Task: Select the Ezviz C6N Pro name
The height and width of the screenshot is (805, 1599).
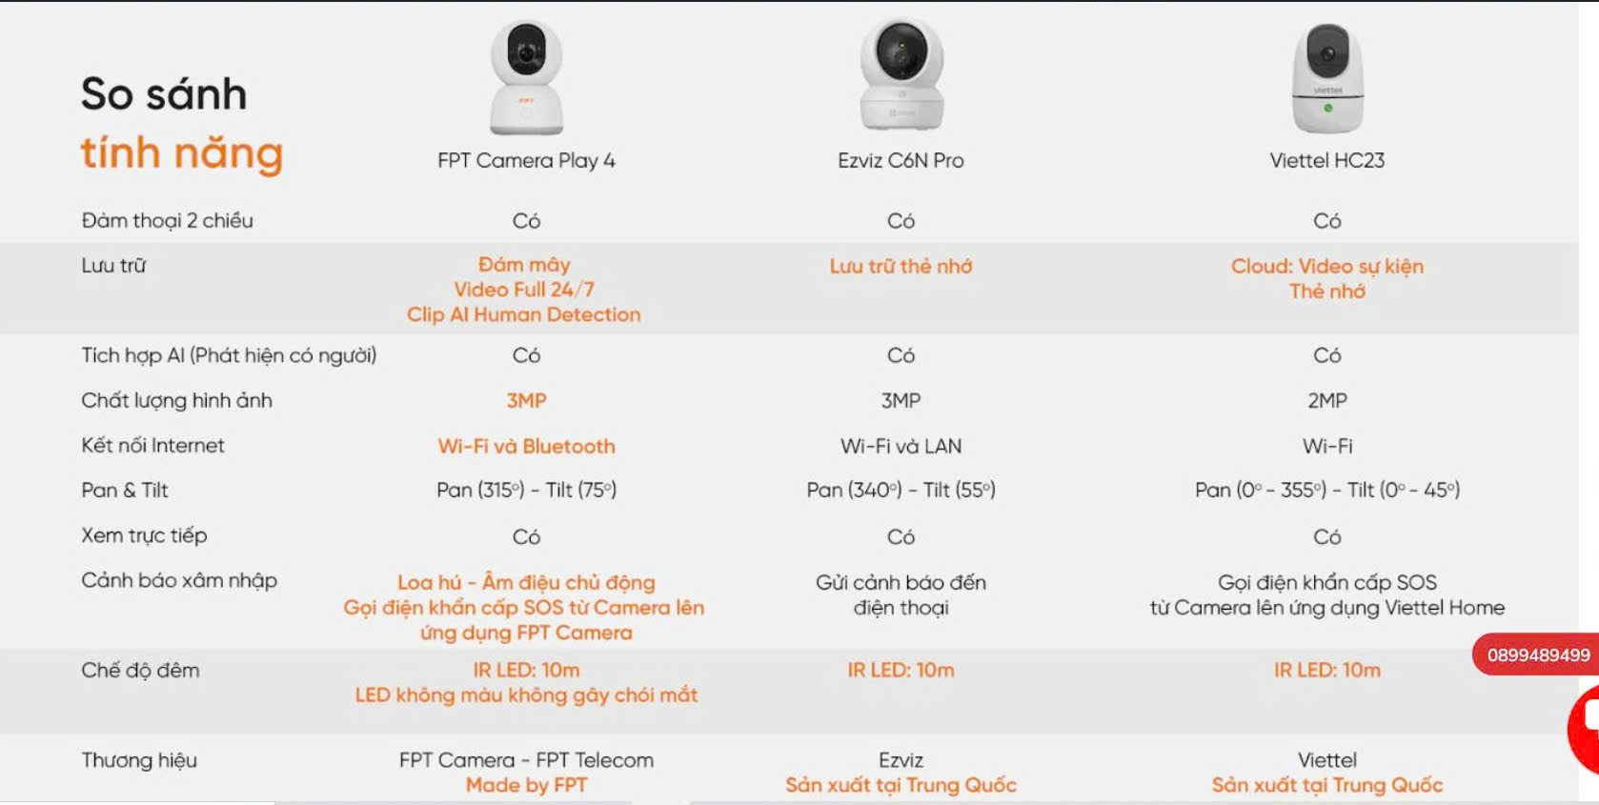Action: click(x=901, y=161)
